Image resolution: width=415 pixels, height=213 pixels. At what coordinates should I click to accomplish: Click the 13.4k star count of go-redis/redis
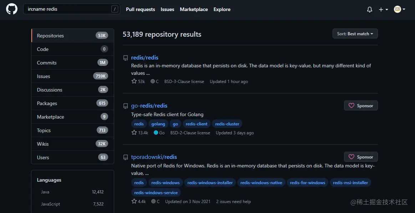140,133
